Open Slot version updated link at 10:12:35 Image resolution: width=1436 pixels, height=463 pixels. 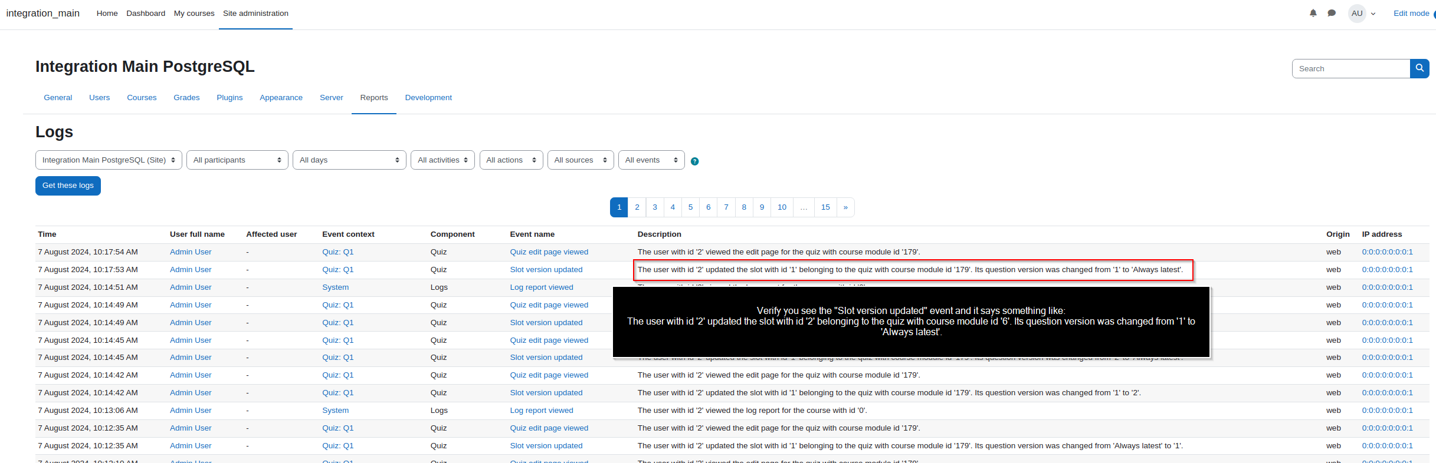point(546,446)
